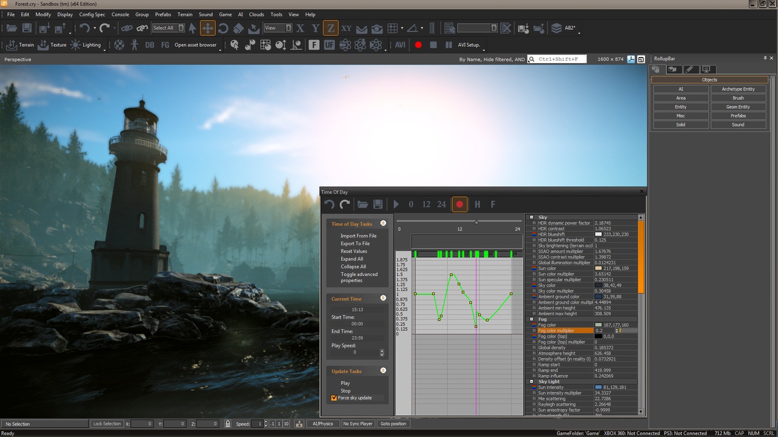Click the FG flow graph icon
This screenshot has width=778, height=437.
tap(165, 44)
